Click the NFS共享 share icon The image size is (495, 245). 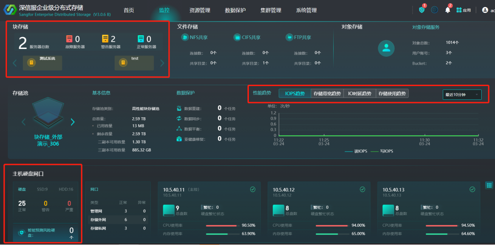(185, 37)
